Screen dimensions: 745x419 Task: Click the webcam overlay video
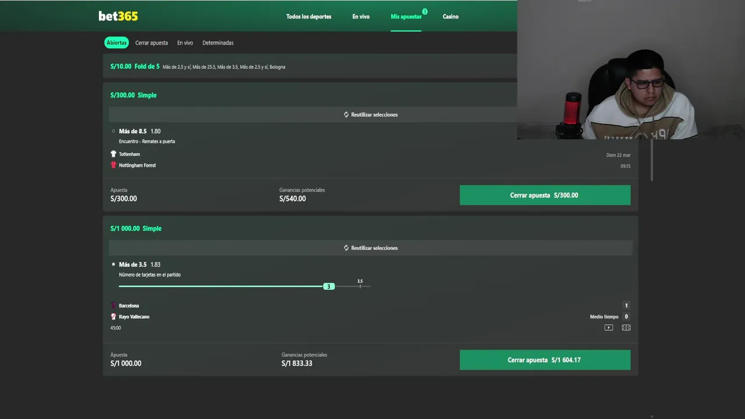pos(631,70)
